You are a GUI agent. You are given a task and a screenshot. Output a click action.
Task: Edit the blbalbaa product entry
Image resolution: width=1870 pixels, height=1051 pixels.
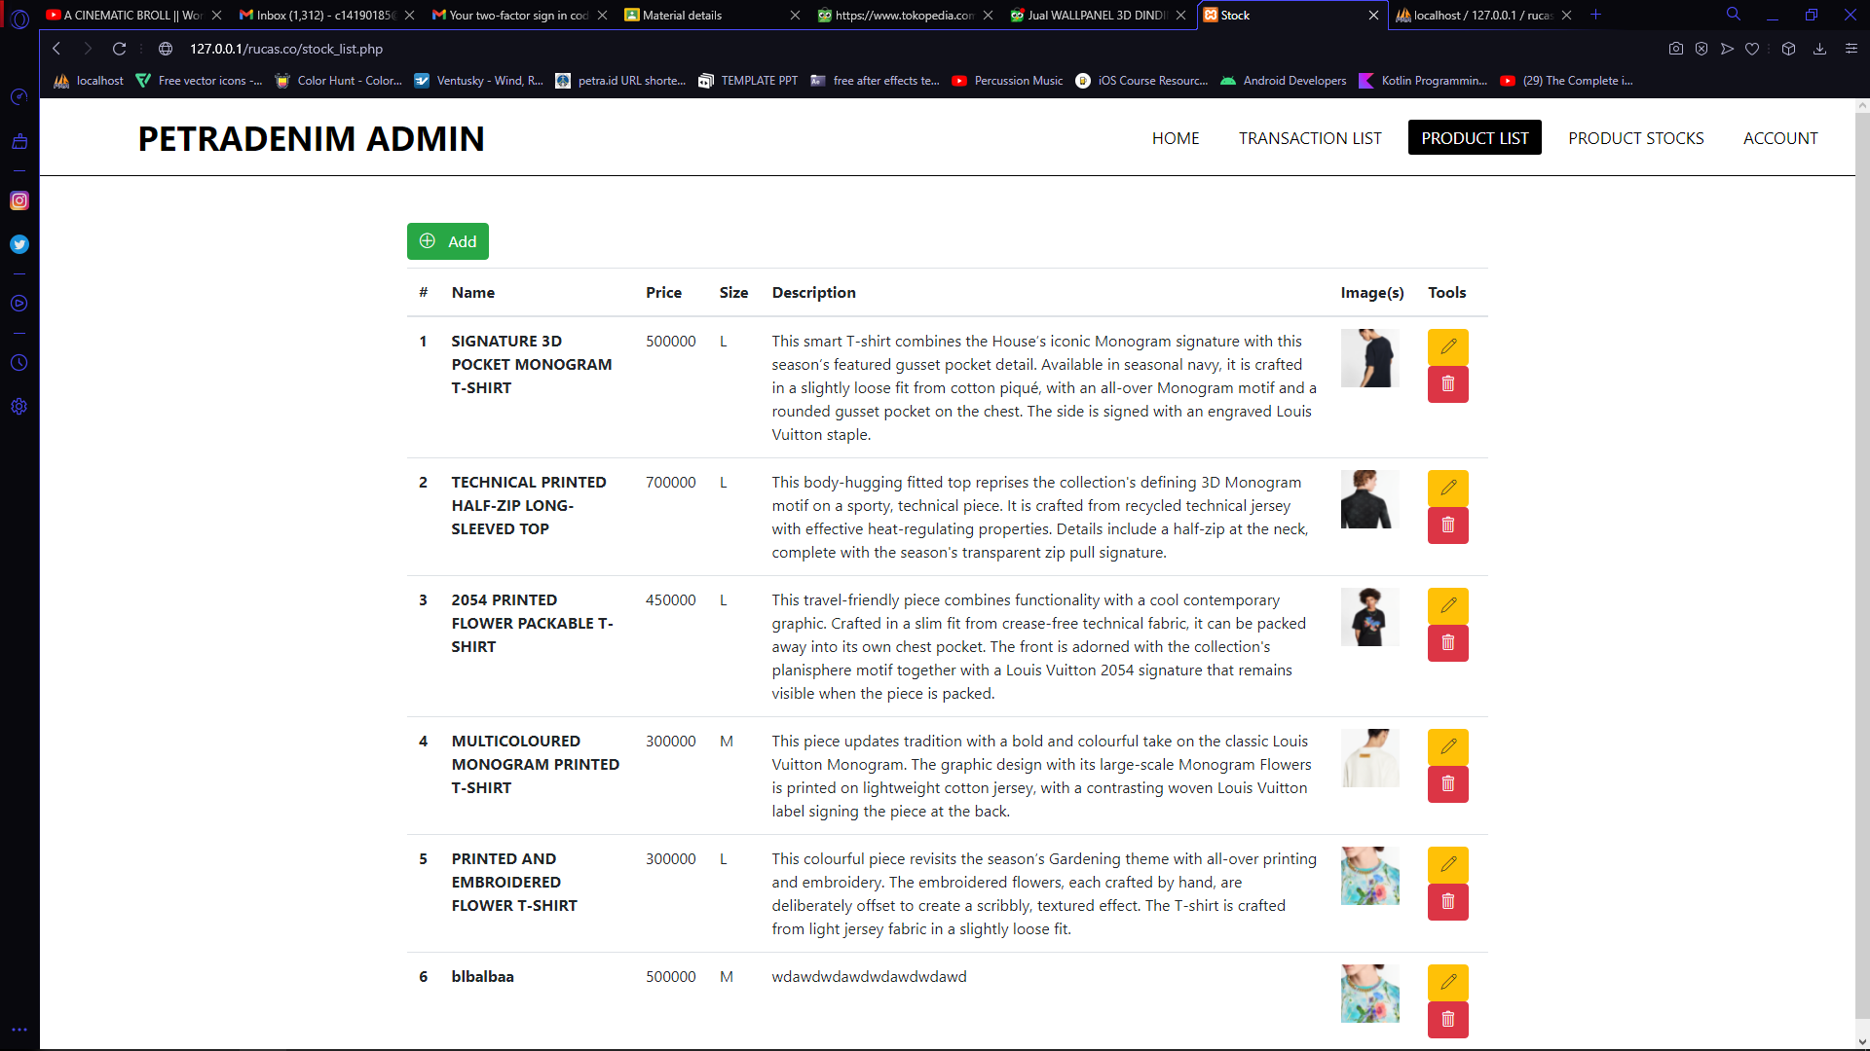[x=1447, y=982]
